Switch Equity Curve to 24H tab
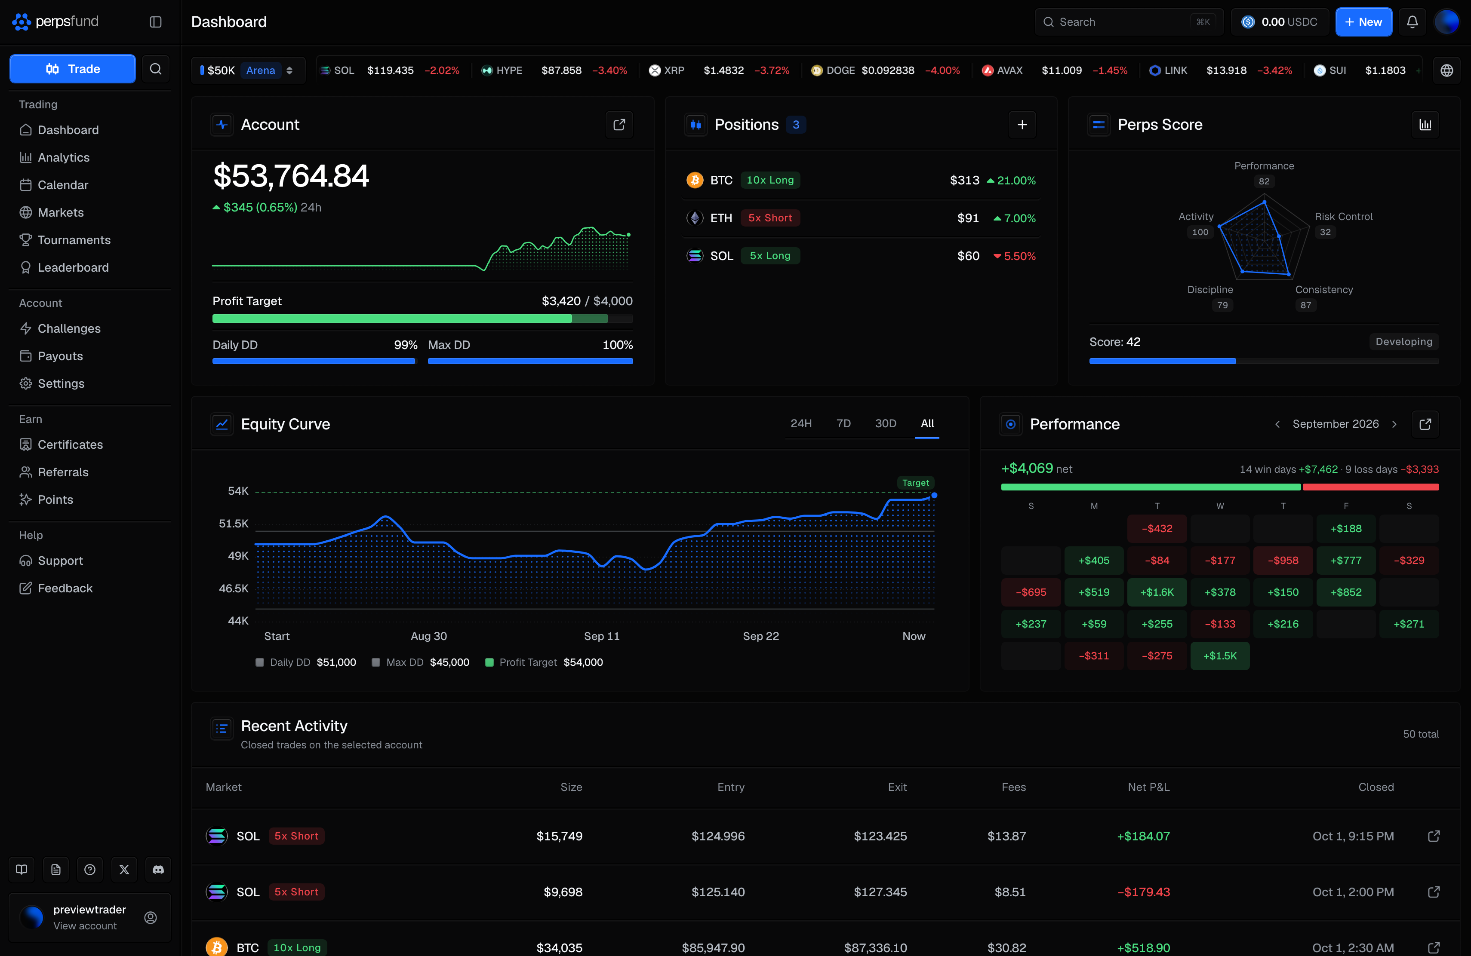The height and width of the screenshot is (956, 1471). pos(801,424)
